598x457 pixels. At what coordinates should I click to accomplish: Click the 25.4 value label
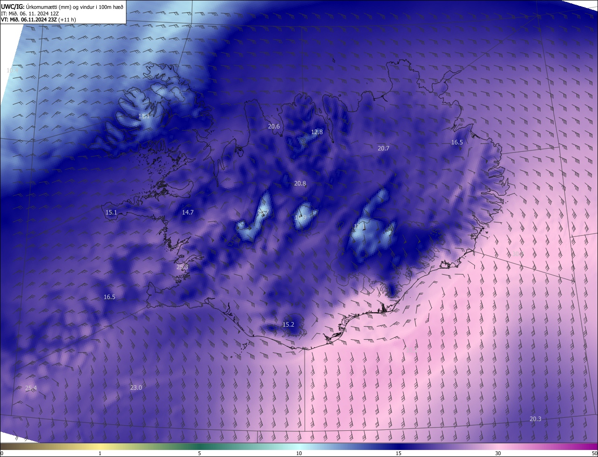[x=31, y=388]
